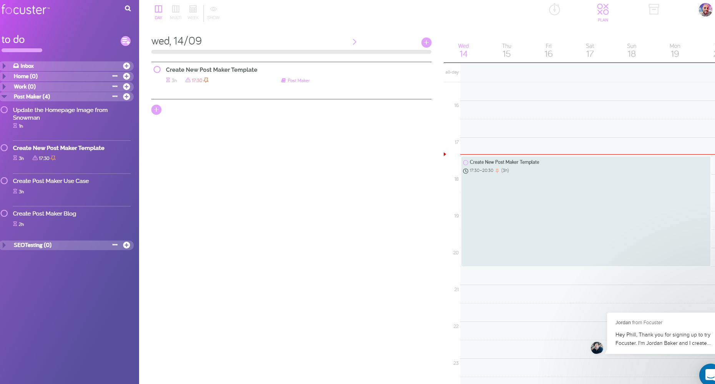Image resolution: width=715 pixels, height=384 pixels.
Task: Open Post Maker list options menu
Action: point(115,96)
